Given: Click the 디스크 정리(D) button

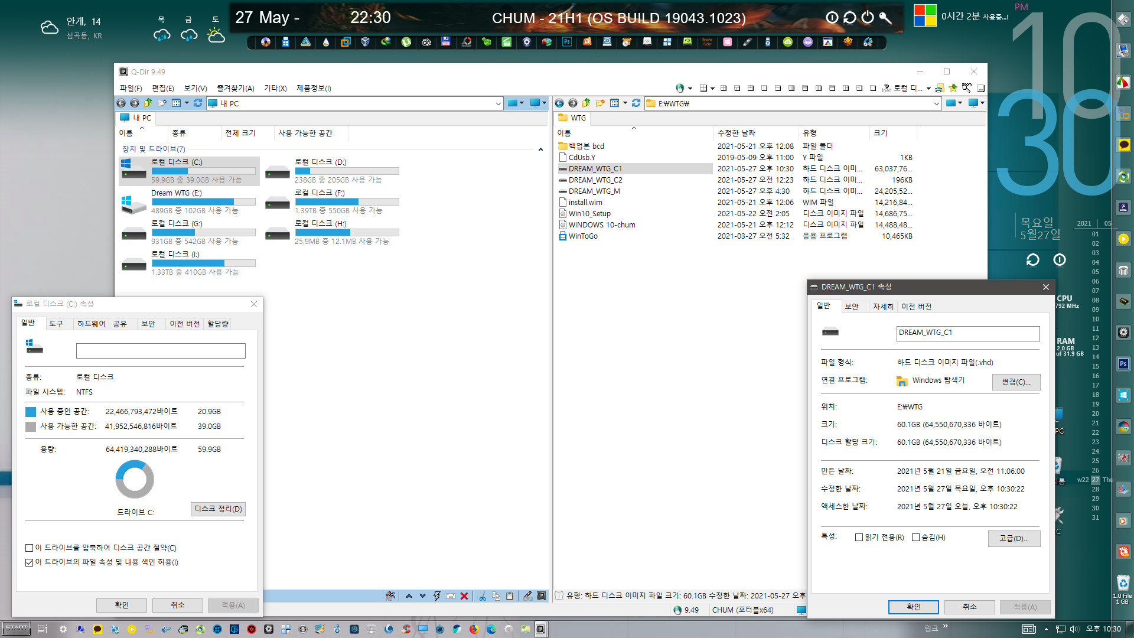Looking at the screenshot, I should pos(218,509).
